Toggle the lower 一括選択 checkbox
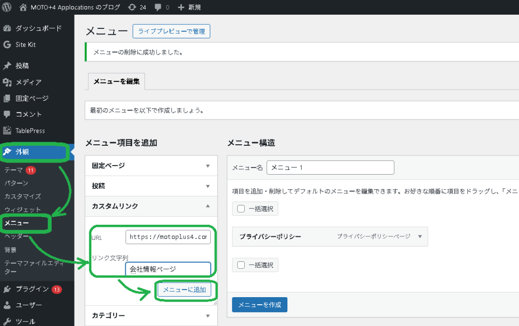 [x=241, y=265]
